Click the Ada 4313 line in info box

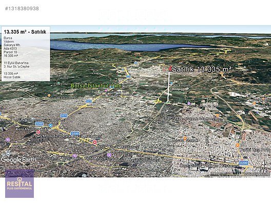point(10,49)
